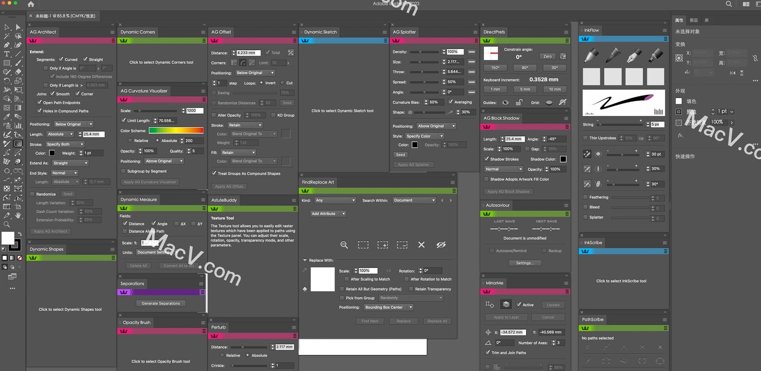Click round corners icon in AG Offset
Screen dimensions: 761x371
pyautogui.click(x=243, y=63)
